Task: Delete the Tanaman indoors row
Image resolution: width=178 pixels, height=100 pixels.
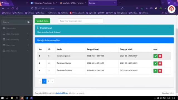Action: click(160, 71)
